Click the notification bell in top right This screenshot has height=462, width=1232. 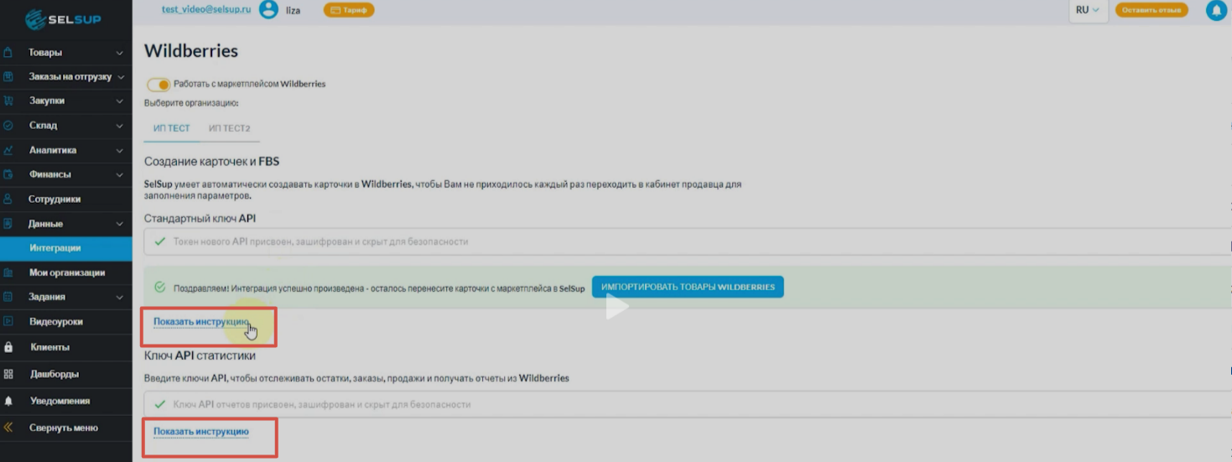tap(1215, 10)
